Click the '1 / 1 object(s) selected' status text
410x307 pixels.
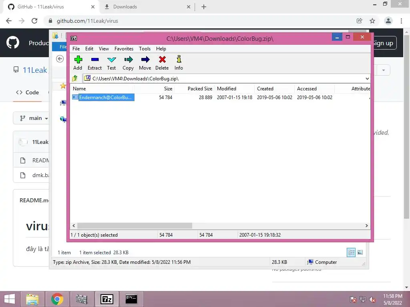point(94,235)
